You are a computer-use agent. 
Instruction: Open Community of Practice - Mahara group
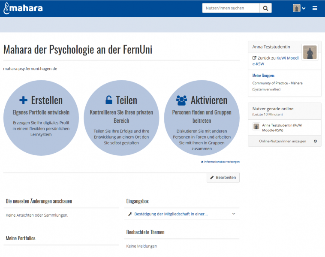[277, 83]
